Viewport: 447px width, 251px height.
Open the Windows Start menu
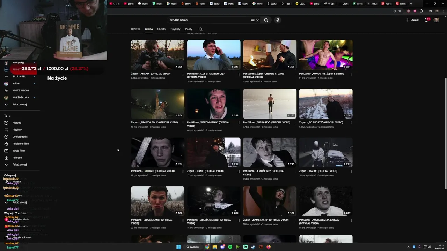pos(178,247)
